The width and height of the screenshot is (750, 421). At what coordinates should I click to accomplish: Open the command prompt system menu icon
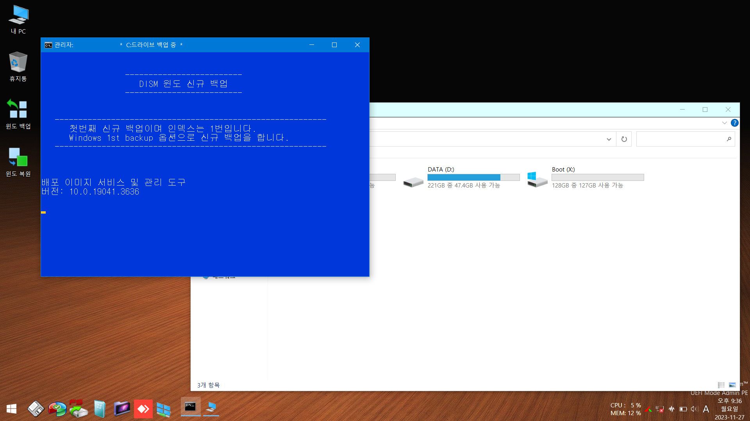point(48,45)
